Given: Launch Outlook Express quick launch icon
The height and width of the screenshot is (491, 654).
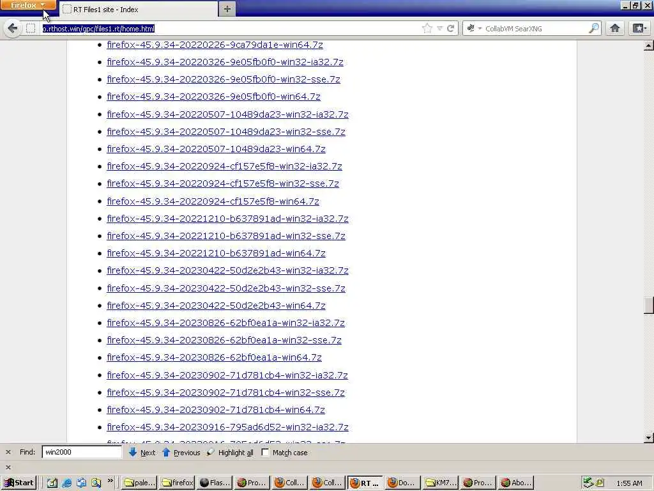Looking at the screenshot, I should pyautogui.click(x=81, y=483).
